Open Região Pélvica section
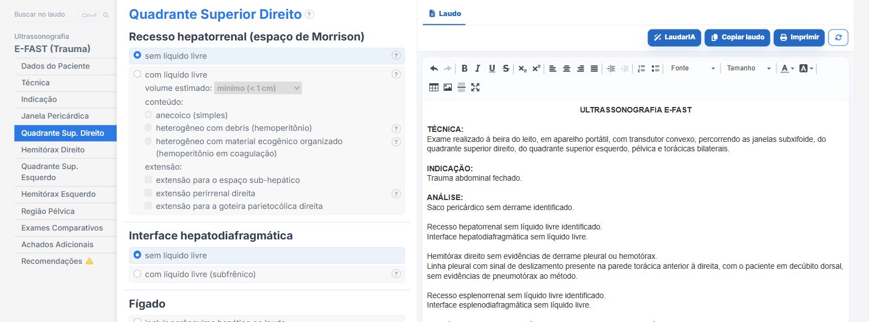The width and height of the screenshot is (869, 322). click(65, 211)
